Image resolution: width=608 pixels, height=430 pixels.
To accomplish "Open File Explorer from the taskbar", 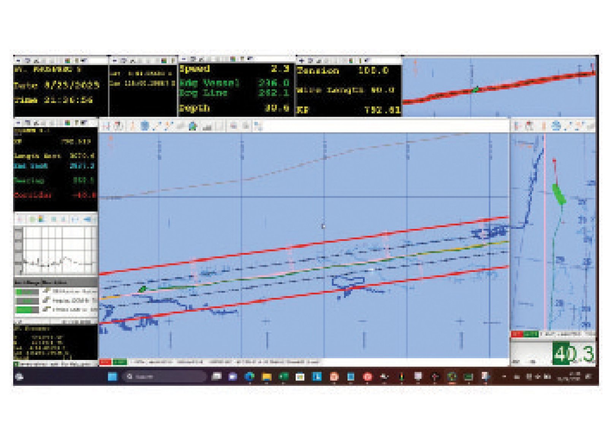I will click(x=266, y=376).
